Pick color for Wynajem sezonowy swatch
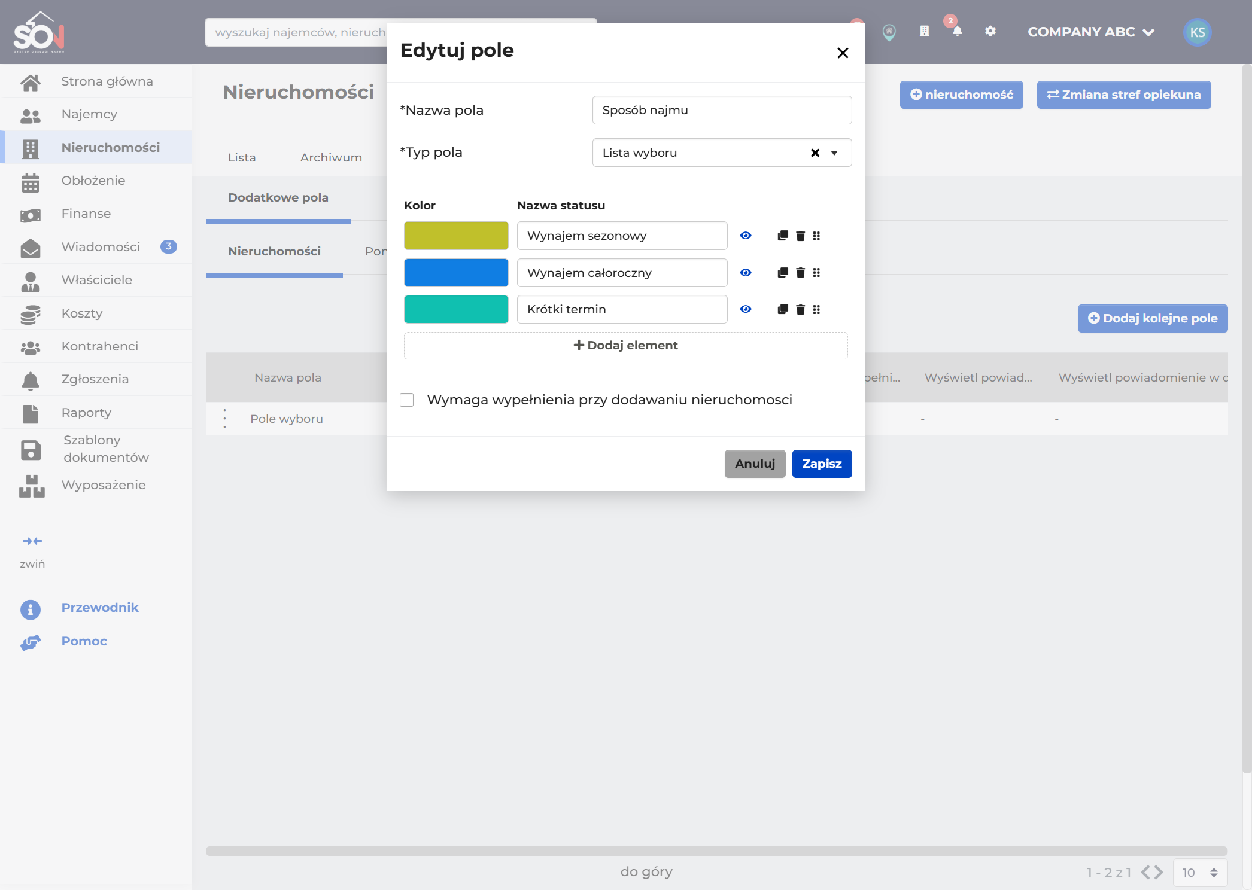Viewport: 1252px width, 890px height. (x=456, y=236)
